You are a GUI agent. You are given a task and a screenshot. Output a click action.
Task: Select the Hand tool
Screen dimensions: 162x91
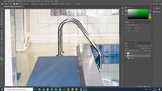(x=2, y=51)
